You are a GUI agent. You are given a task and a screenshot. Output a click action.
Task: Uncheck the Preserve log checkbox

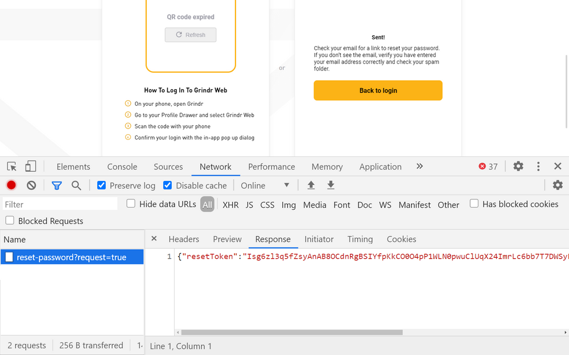[101, 185]
